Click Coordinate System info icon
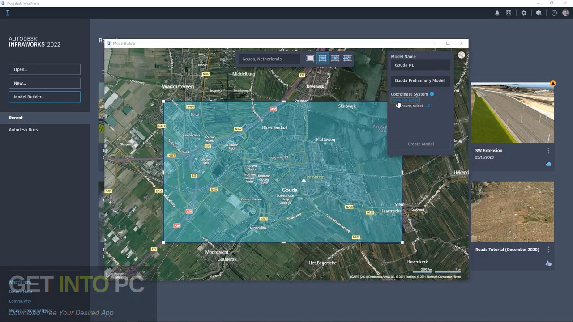Screen dimensions: 573x322 (432, 94)
